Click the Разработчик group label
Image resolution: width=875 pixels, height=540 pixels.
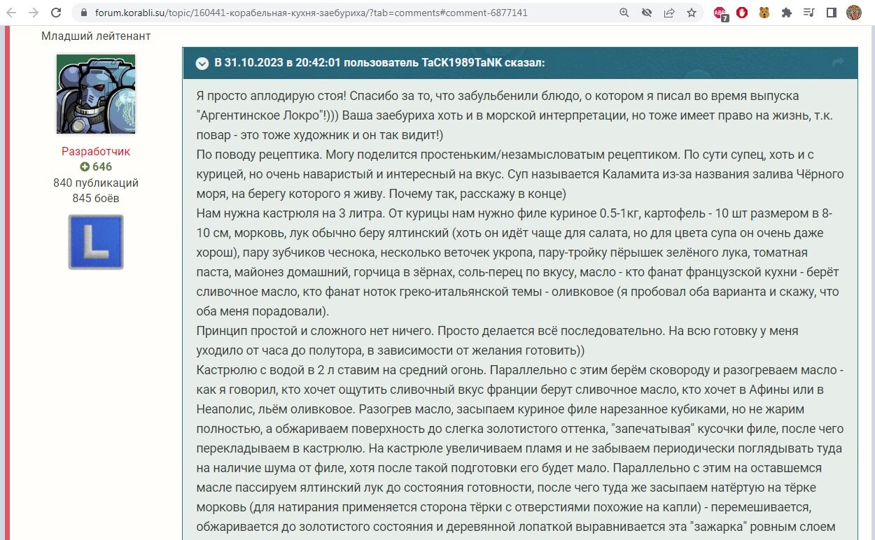[96, 151]
